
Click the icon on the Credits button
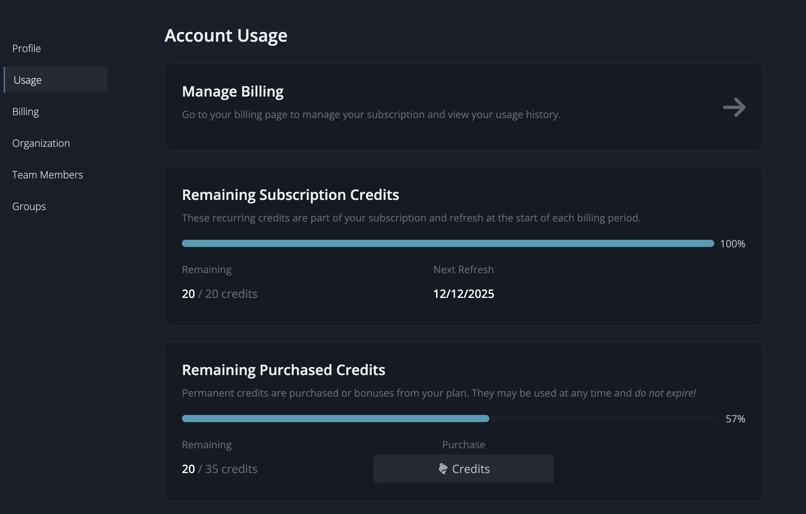tap(443, 469)
